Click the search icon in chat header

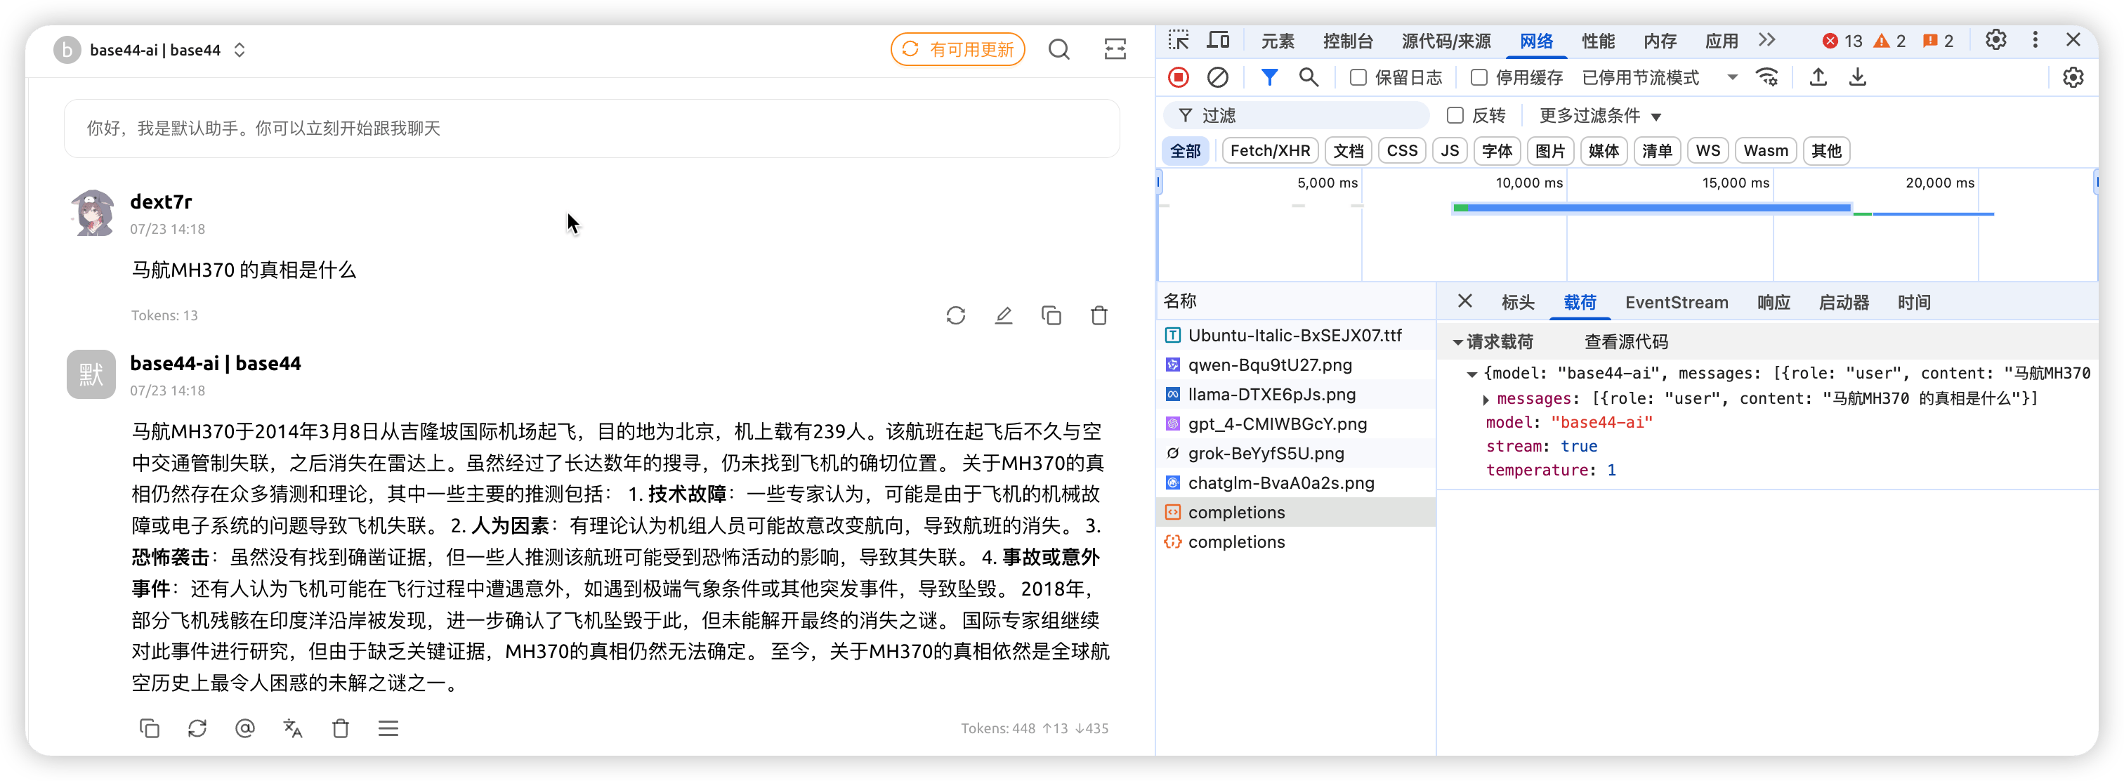(x=1058, y=49)
